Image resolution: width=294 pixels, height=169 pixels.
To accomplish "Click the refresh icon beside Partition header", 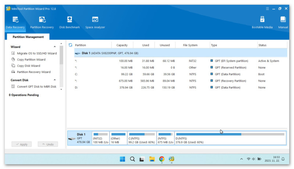I will [x=70, y=45].
